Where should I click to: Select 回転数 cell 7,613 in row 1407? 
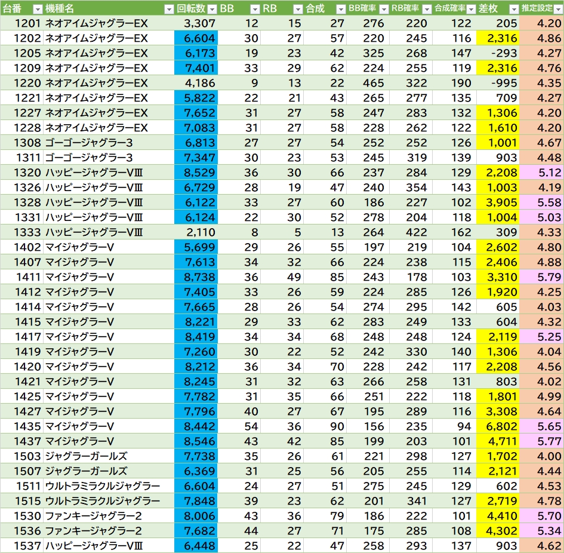click(x=196, y=262)
